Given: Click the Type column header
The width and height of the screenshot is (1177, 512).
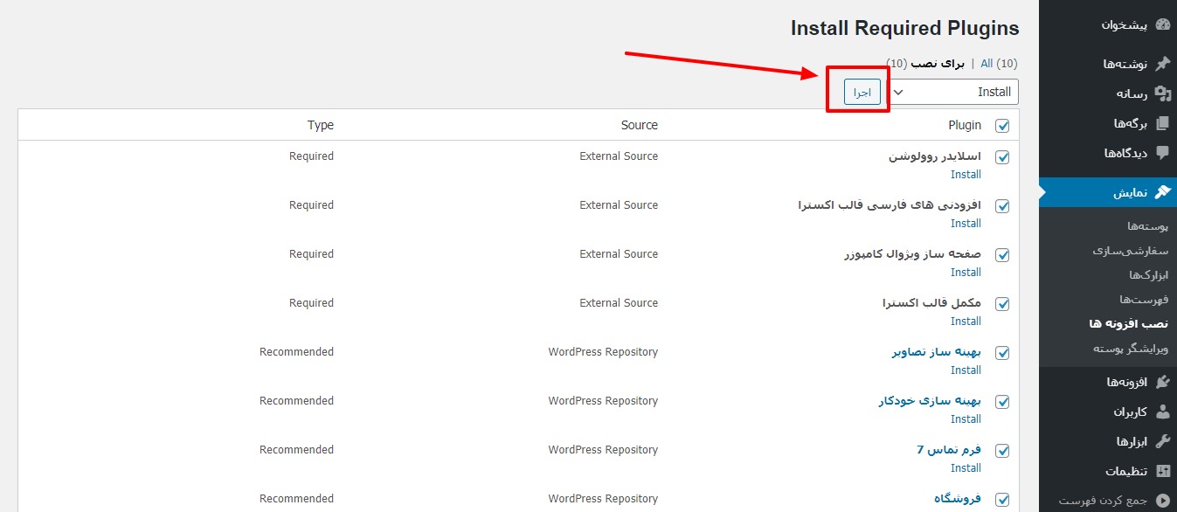Looking at the screenshot, I should tap(321, 125).
